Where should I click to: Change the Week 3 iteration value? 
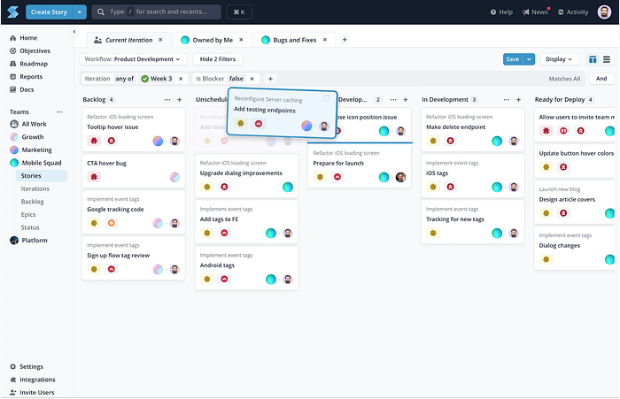point(157,79)
